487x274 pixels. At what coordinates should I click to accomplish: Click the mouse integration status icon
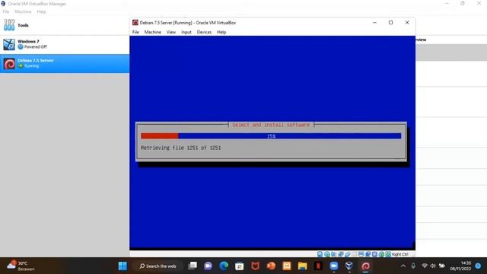[x=381, y=254]
